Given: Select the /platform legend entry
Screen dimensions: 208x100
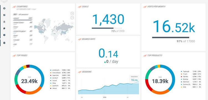Looking at the screenshot, I should (60, 86).
